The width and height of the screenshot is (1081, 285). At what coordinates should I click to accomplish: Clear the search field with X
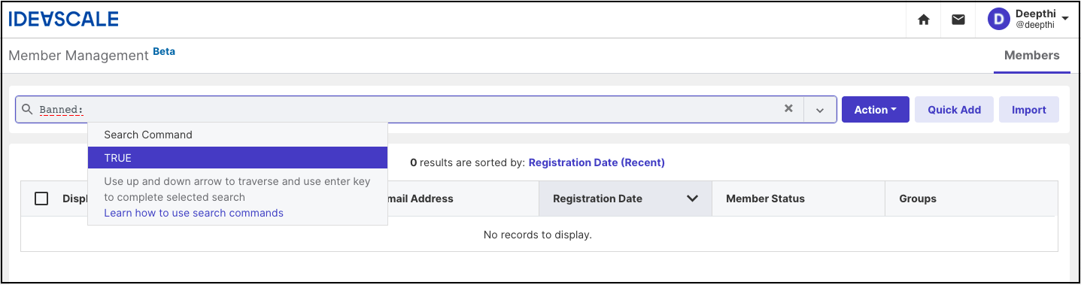[x=788, y=109]
